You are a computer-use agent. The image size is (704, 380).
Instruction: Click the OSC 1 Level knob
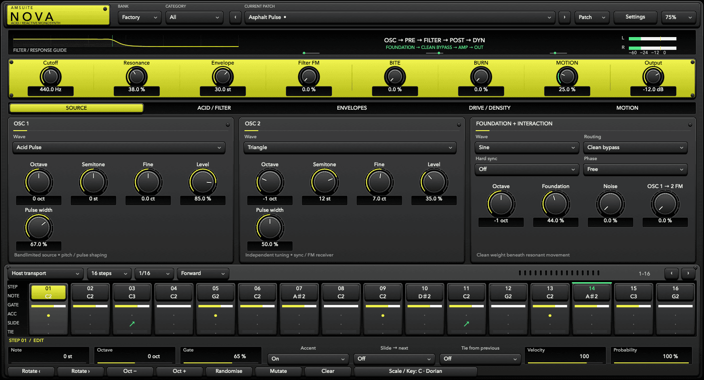tap(203, 181)
